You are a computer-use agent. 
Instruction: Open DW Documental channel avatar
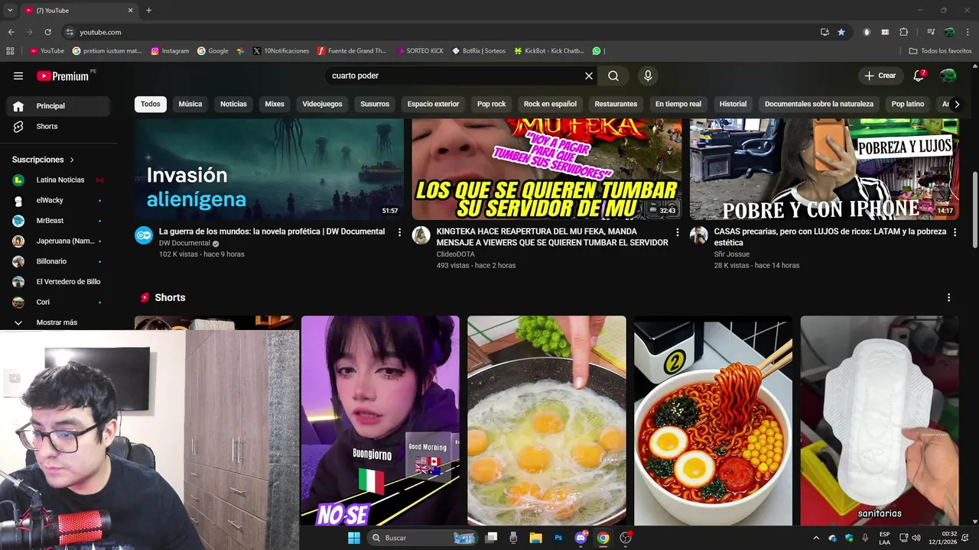click(144, 235)
